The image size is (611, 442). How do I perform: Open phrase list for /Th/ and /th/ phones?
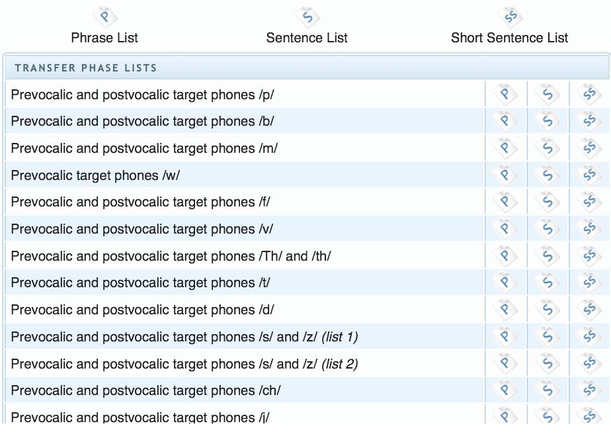pyautogui.click(x=505, y=255)
